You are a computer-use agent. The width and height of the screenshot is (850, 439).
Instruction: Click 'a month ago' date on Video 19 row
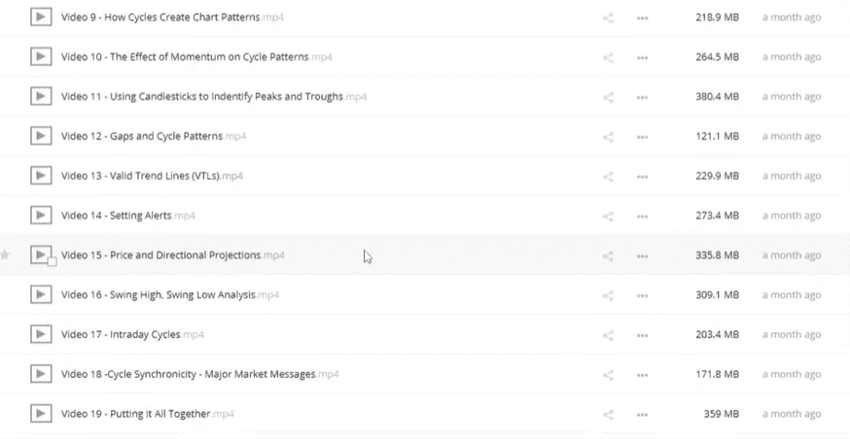(x=792, y=414)
